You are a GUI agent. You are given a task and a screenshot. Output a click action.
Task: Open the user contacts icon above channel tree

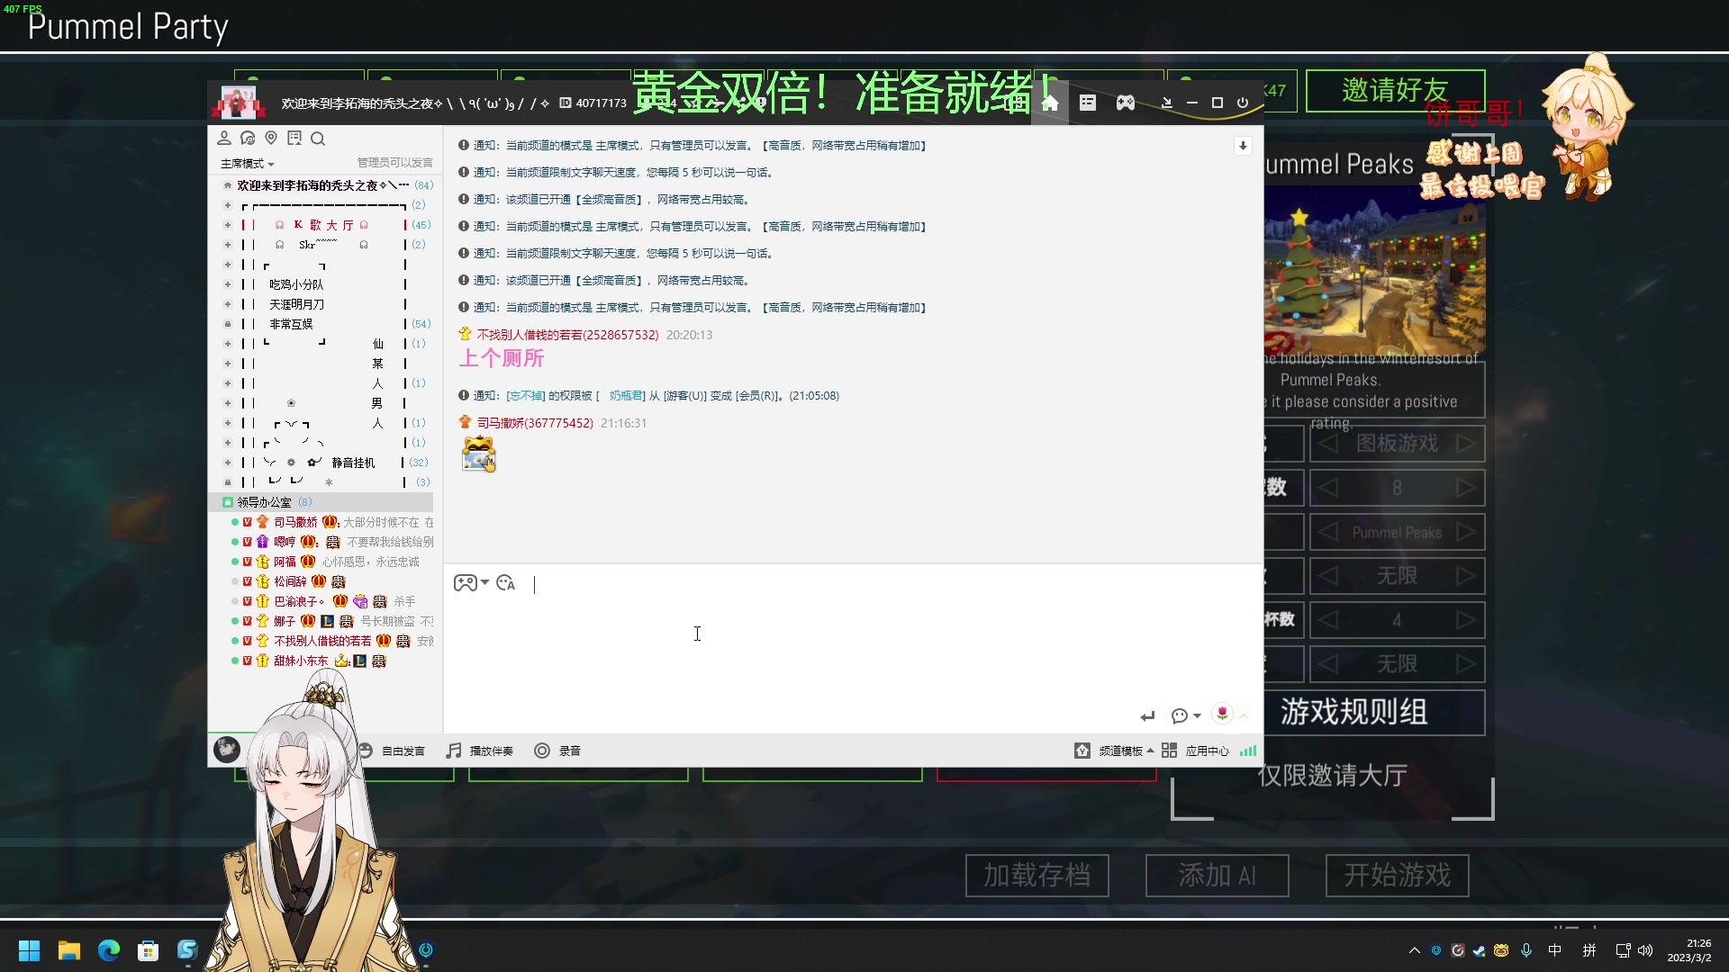[224, 138]
